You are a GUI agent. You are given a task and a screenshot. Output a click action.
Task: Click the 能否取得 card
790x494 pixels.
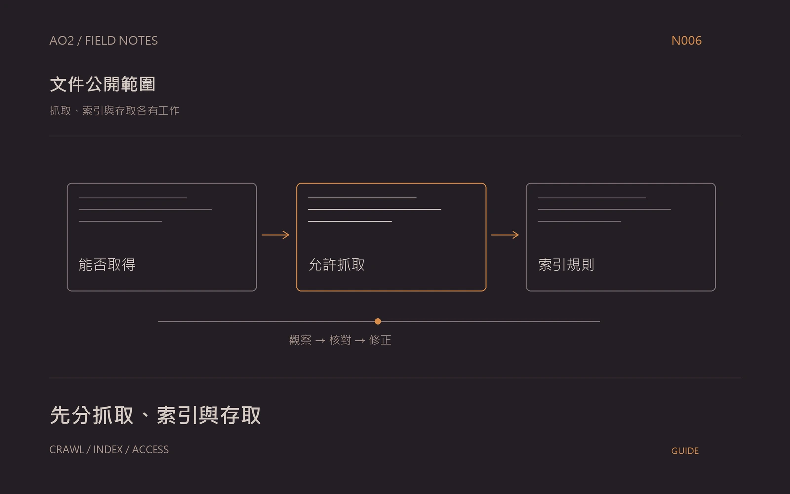[161, 237]
